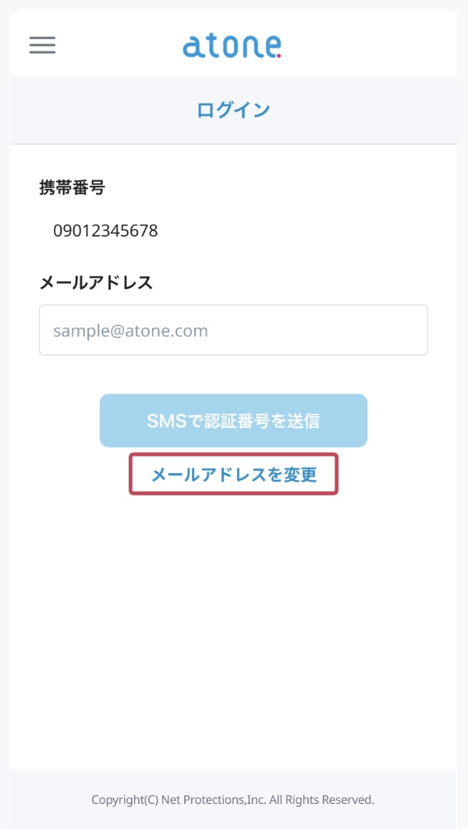
Task: Click the phone number 09012345678
Action: coord(105,231)
